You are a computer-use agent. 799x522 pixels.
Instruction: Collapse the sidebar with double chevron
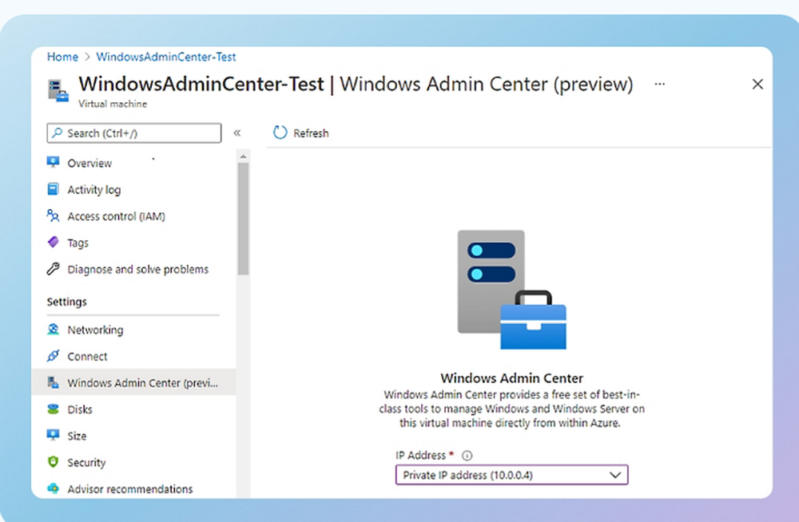click(237, 133)
